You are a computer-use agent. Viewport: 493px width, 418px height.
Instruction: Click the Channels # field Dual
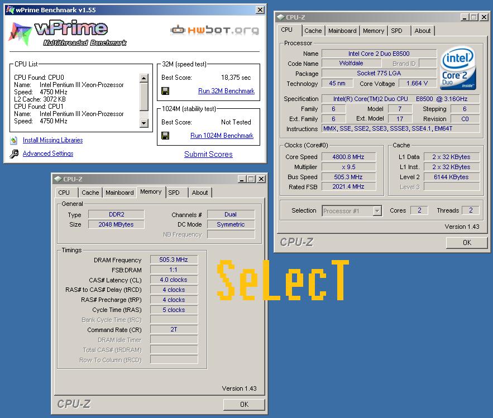(231, 214)
